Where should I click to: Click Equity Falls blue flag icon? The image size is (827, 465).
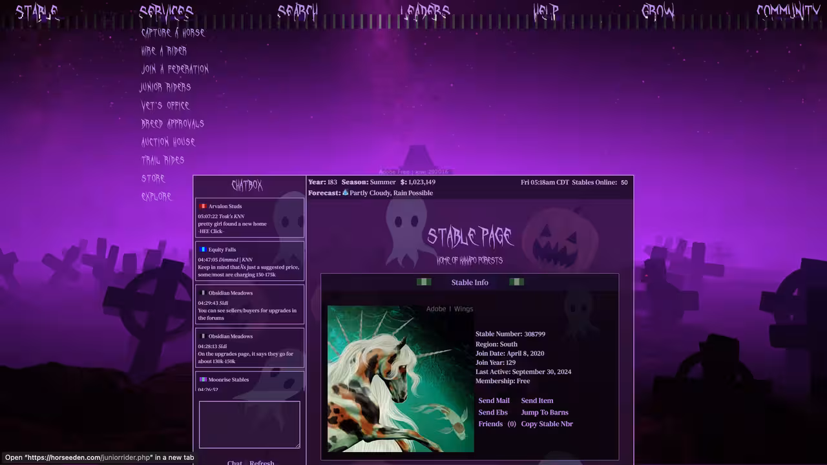[x=203, y=249]
